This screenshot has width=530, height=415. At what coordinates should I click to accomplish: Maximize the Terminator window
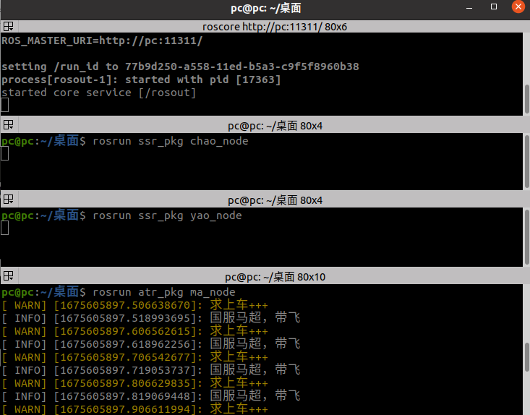coord(494,7)
